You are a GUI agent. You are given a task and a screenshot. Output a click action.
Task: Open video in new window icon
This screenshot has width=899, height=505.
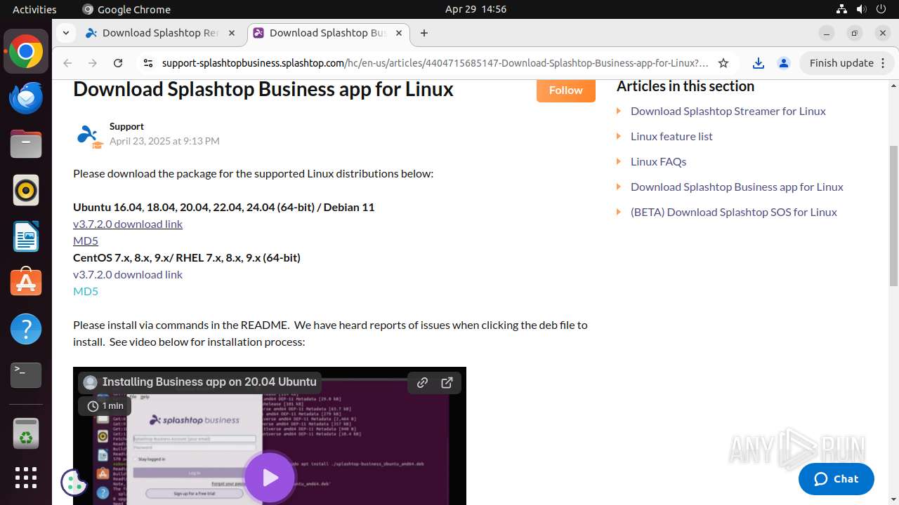coord(447,382)
